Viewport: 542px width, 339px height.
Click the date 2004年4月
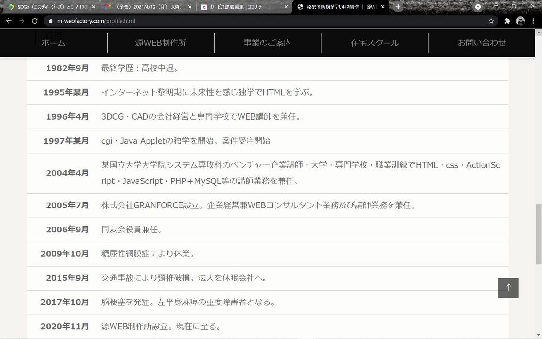[68, 173]
